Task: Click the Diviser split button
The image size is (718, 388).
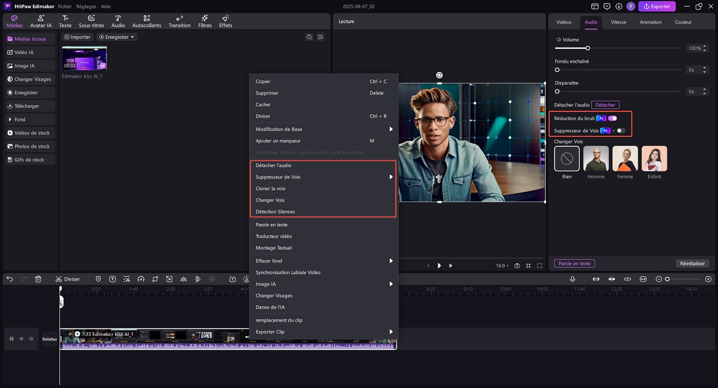Action: coord(68,279)
